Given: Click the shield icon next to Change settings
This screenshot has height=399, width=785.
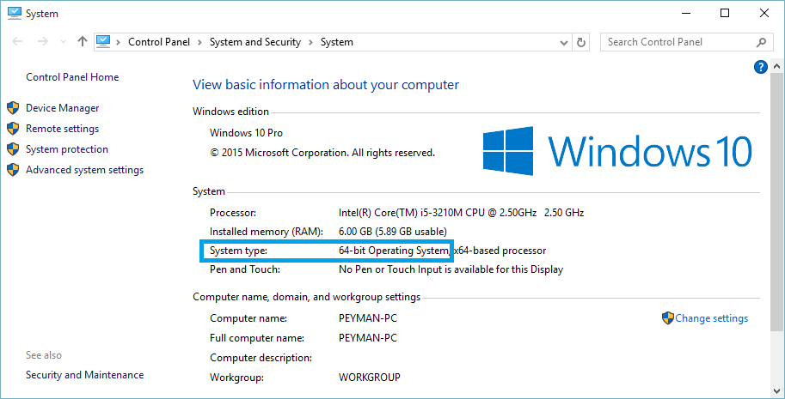Looking at the screenshot, I should click(x=668, y=318).
